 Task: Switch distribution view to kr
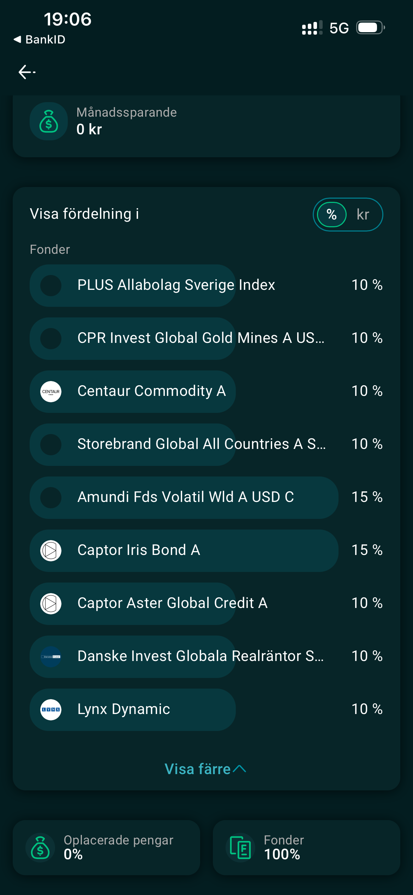point(363,215)
